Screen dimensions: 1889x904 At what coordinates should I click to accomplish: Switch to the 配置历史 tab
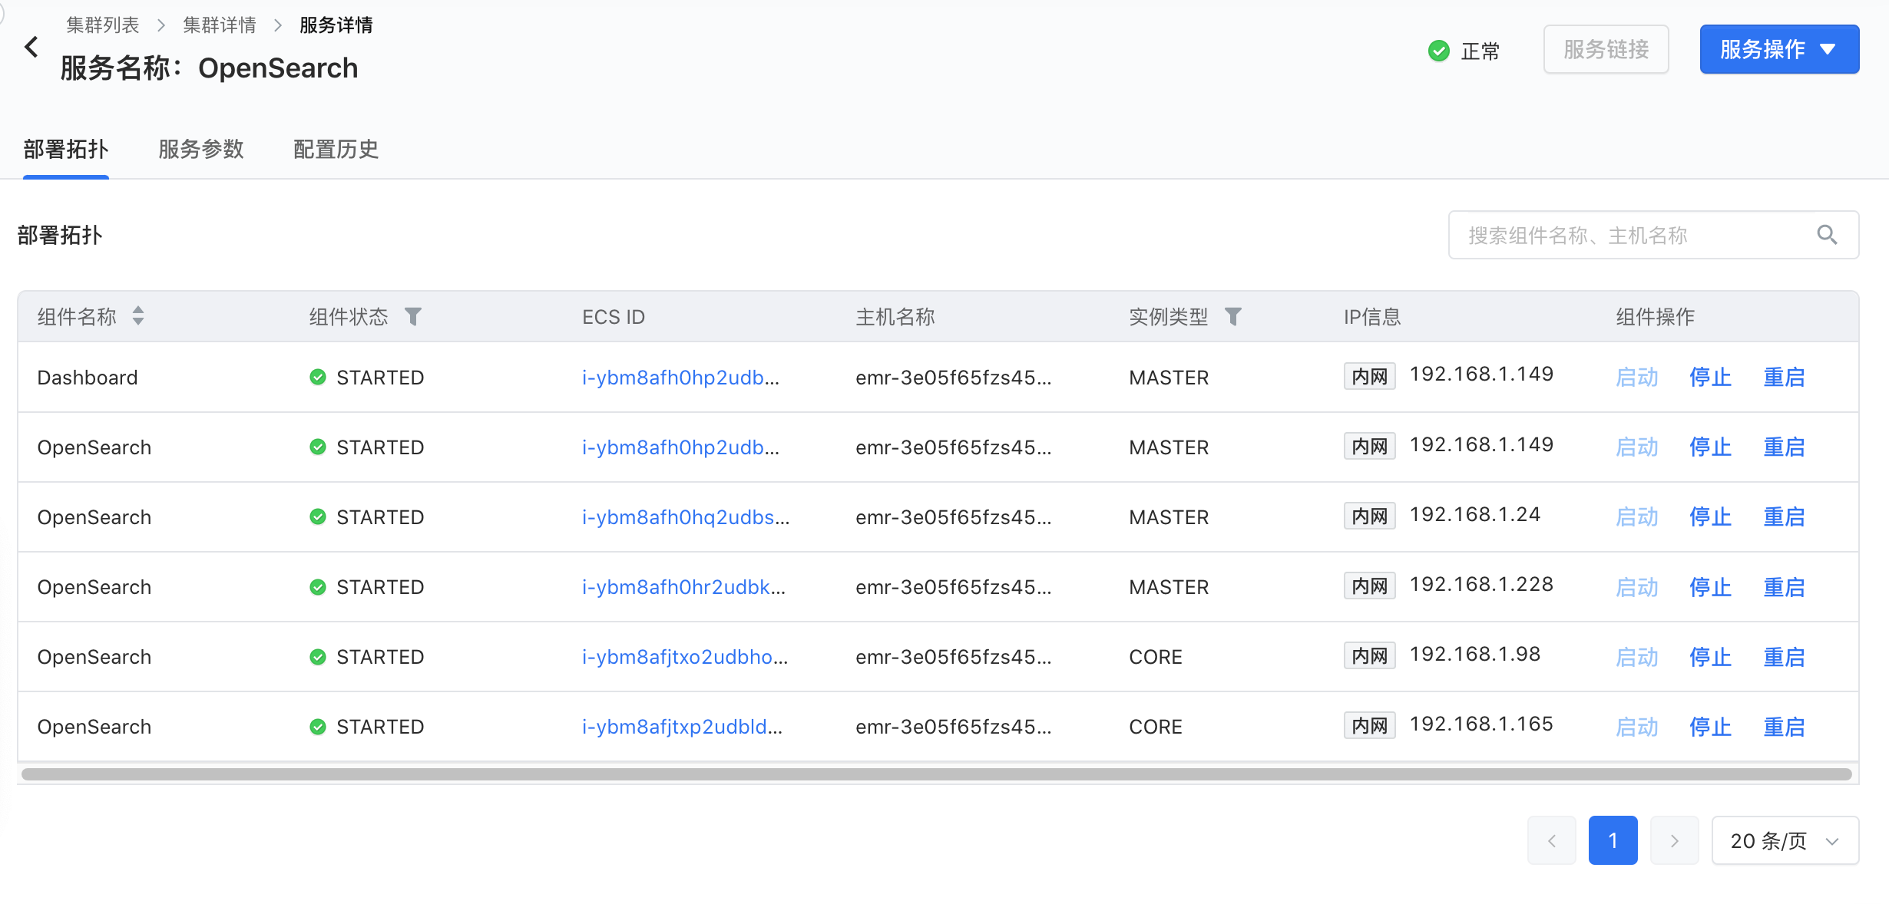[336, 149]
